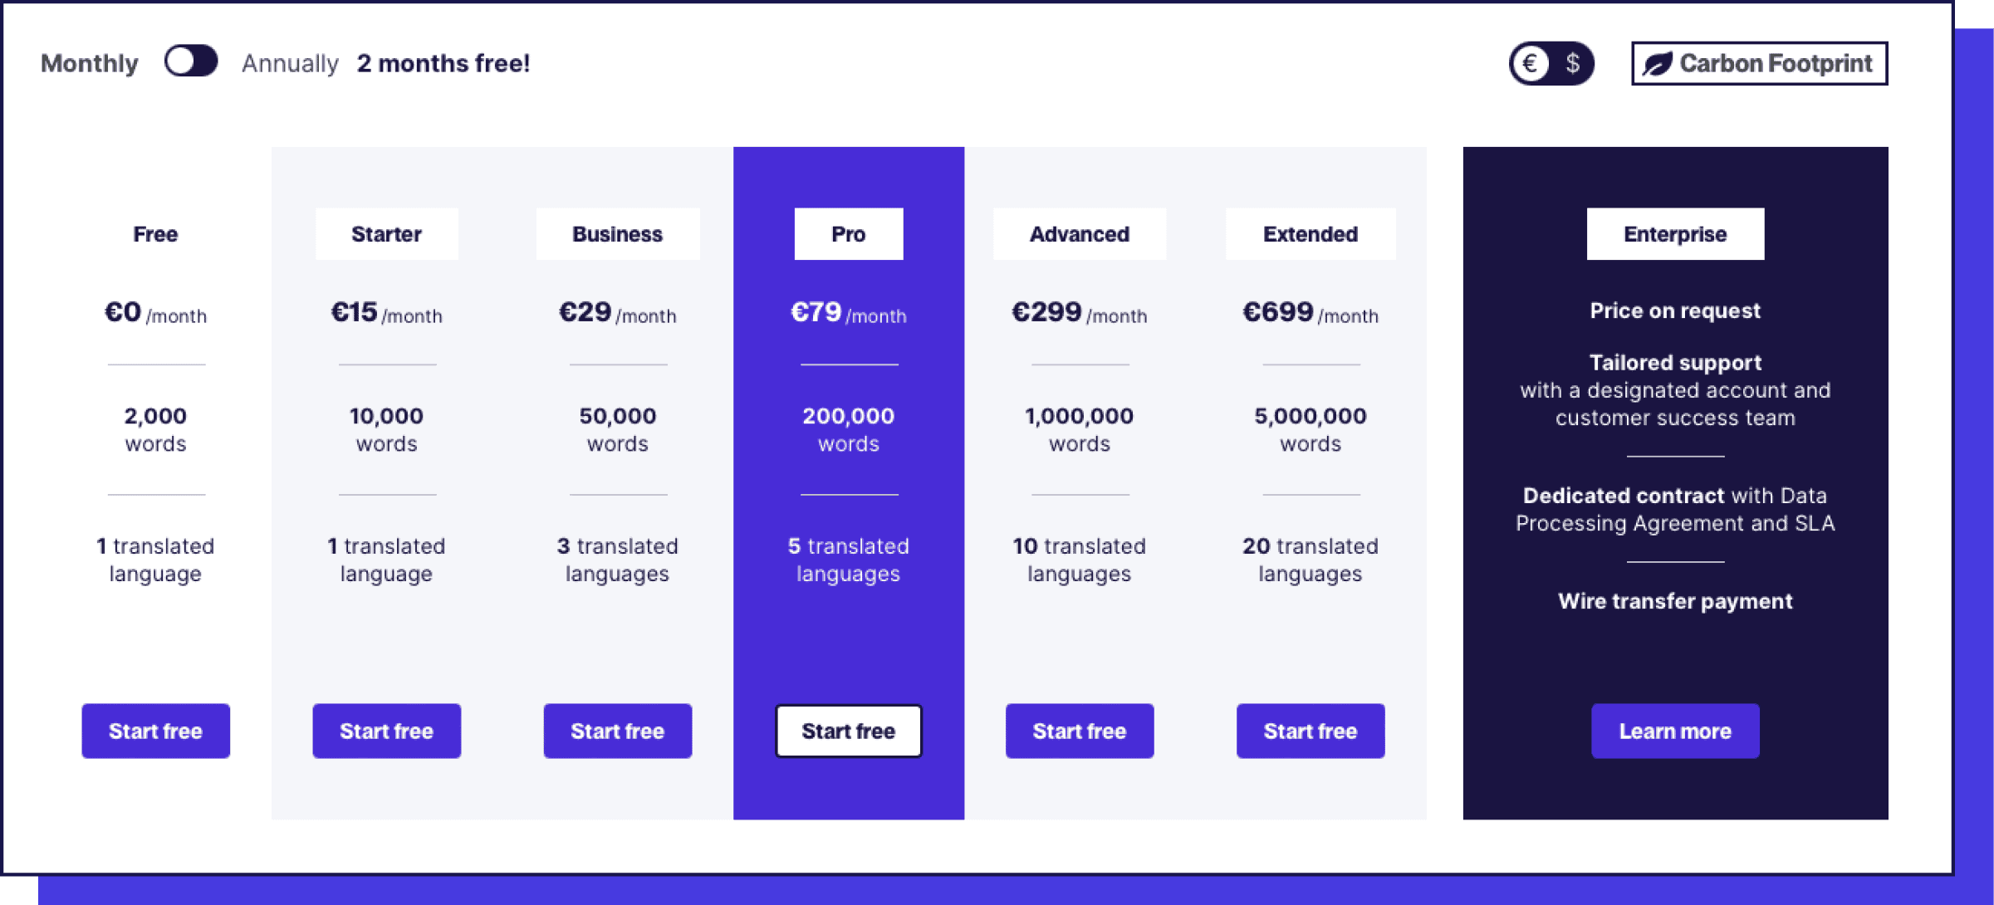Select the Pro plan heading
Screen dimensions: 1994x905
point(848,234)
